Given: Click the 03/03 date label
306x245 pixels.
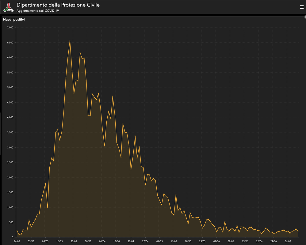Looking at the screenshot, I should tap(31, 241).
